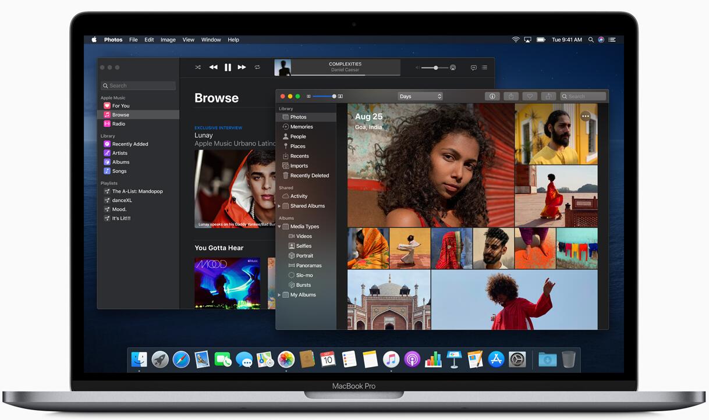Image resolution: width=709 pixels, height=420 pixels.
Task: Select Places in the Photos sidebar
Action: click(x=296, y=146)
